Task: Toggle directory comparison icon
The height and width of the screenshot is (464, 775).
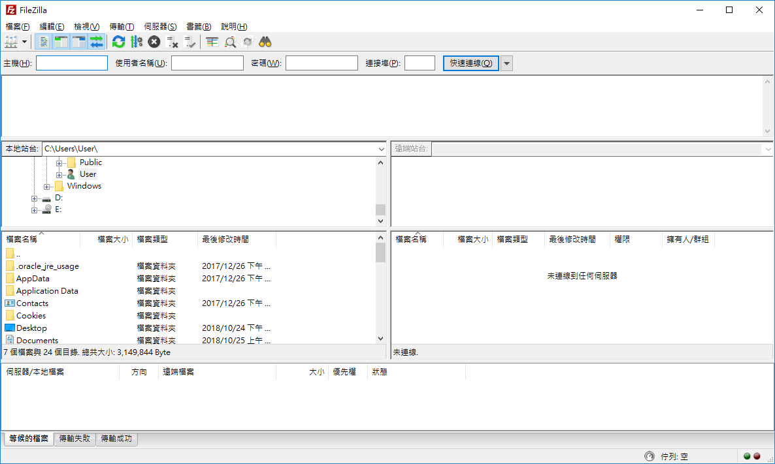Action: point(230,42)
